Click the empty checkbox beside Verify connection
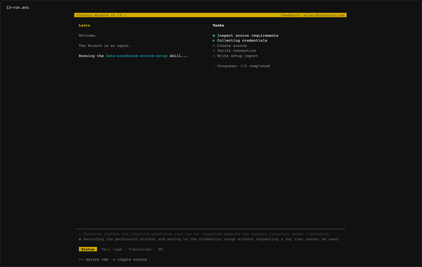Image resolution: width=422 pixels, height=267 pixels. coord(214,51)
